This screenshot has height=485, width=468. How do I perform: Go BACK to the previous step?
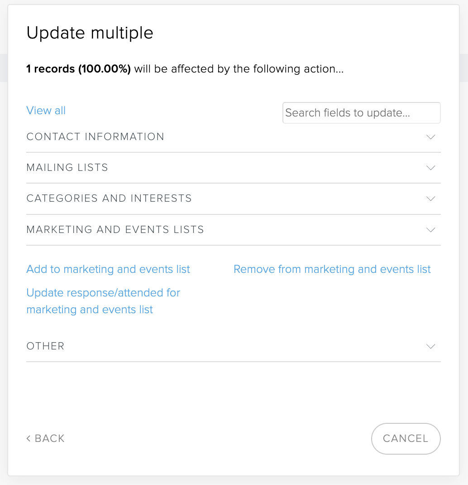pyautogui.click(x=46, y=438)
